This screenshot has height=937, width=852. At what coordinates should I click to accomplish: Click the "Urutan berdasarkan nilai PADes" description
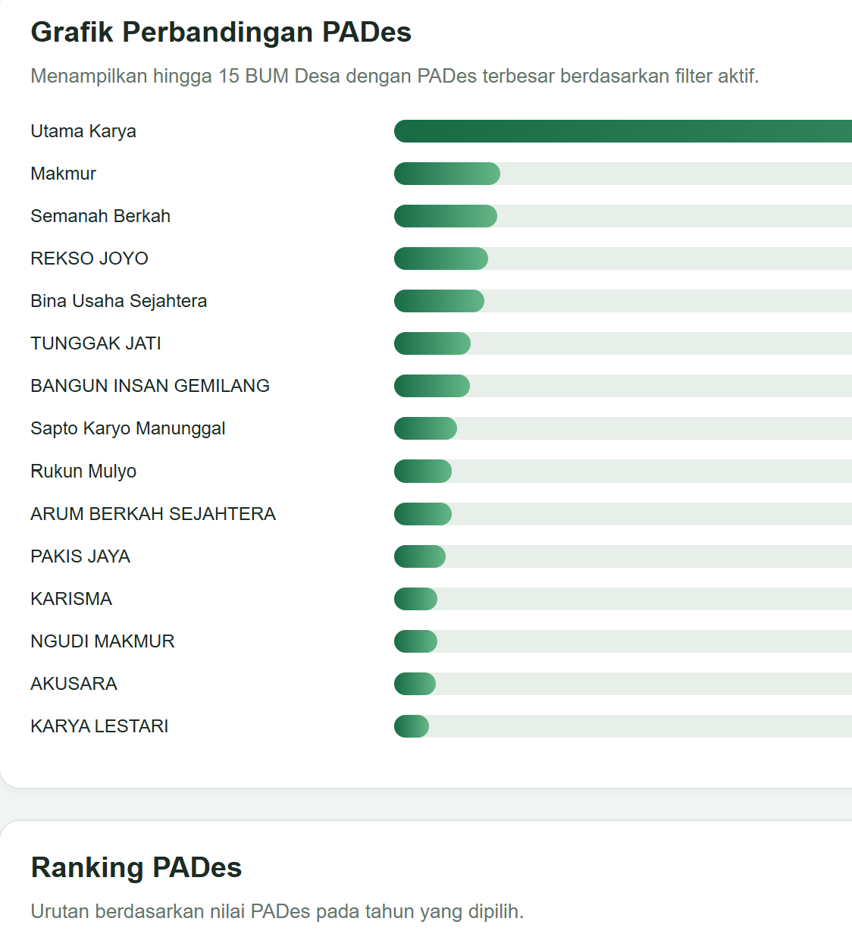tap(277, 911)
